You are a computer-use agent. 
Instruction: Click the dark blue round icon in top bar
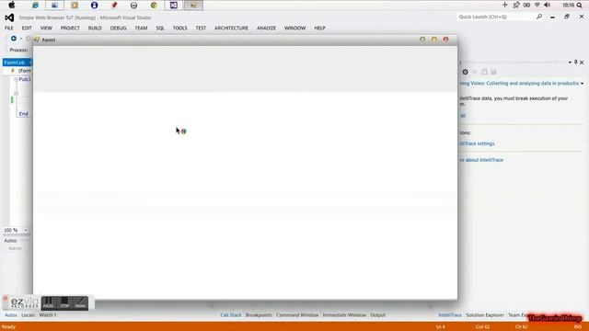(94, 6)
